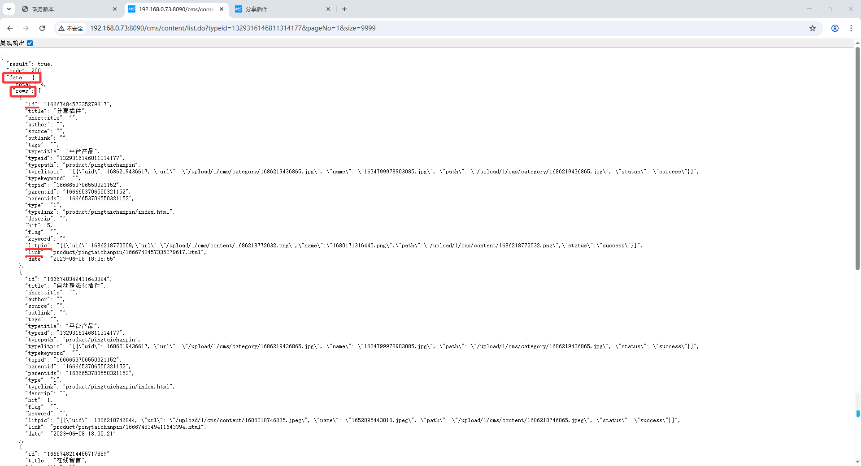Open the tab search dropdown arrow
Image resolution: width=861 pixels, height=466 pixels.
coord(9,9)
